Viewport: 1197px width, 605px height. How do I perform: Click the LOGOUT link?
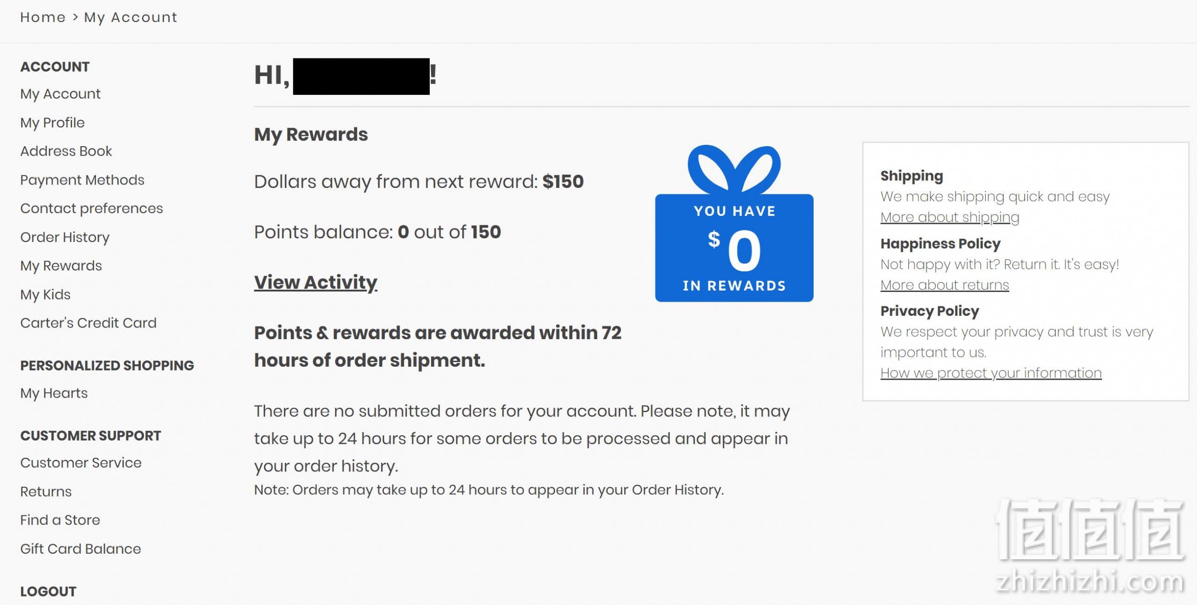click(48, 591)
